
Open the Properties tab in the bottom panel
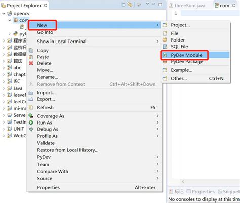point(201,192)
